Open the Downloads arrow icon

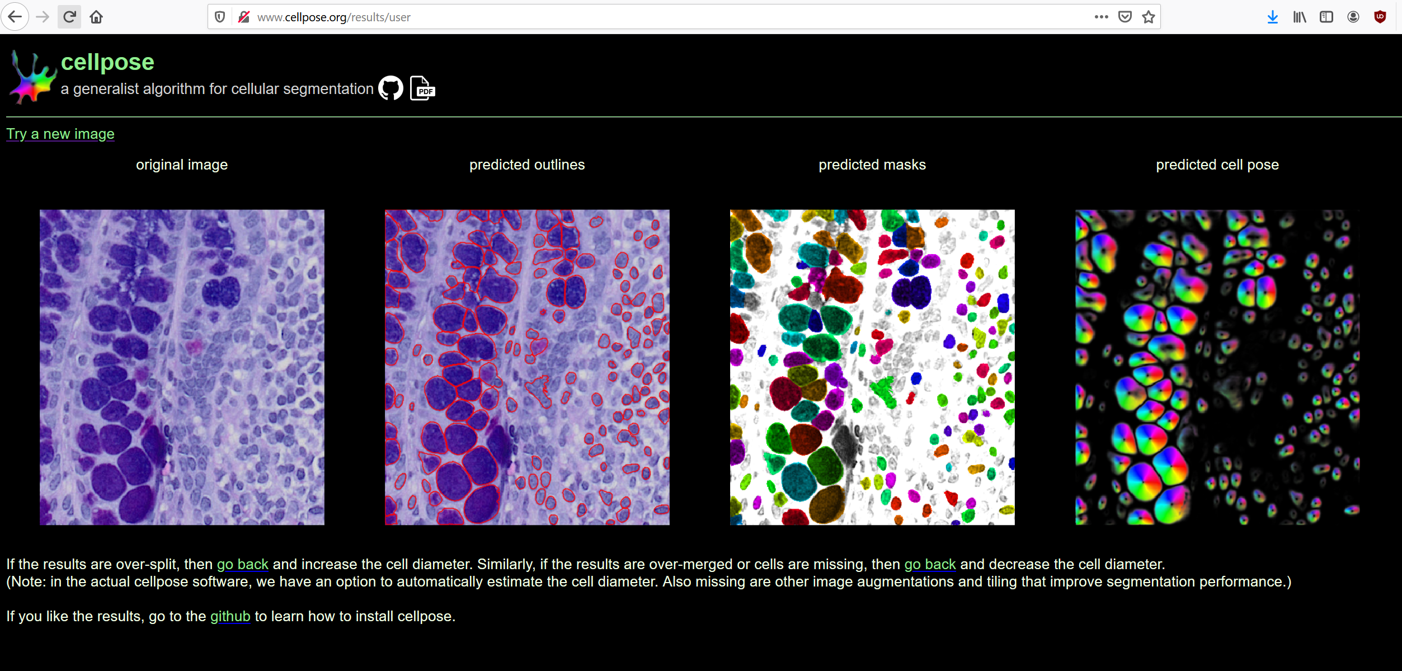(1273, 17)
